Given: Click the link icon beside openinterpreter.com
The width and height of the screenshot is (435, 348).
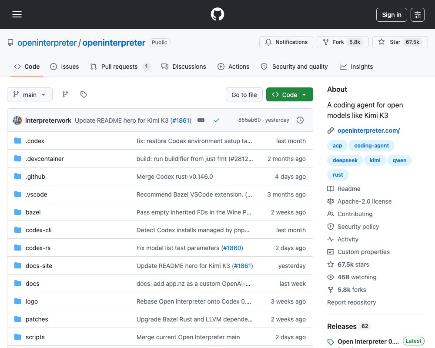Looking at the screenshot, I should tap(331, 130).
